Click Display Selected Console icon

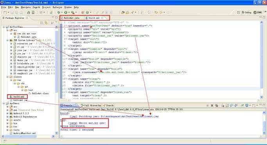(247, 106)
